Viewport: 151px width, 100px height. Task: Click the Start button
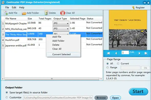(138, 92)
